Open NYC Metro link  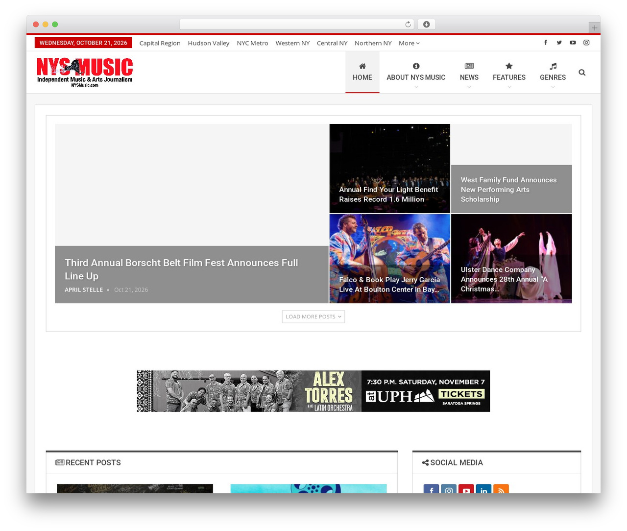(x=252, y=43)
